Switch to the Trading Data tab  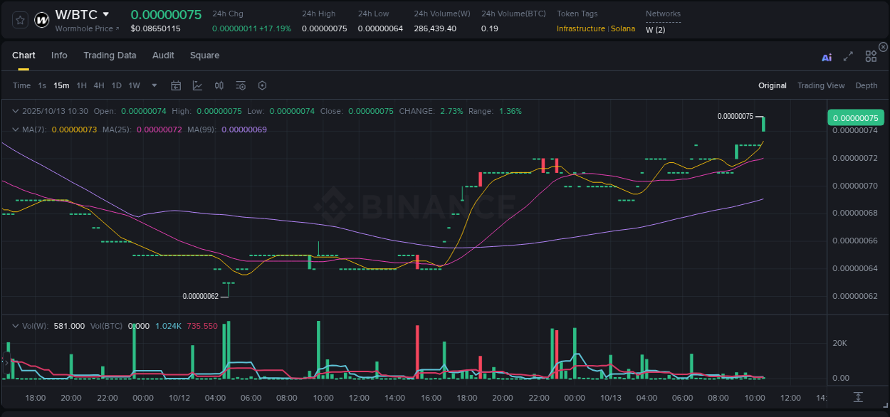[x=110, y=56]
